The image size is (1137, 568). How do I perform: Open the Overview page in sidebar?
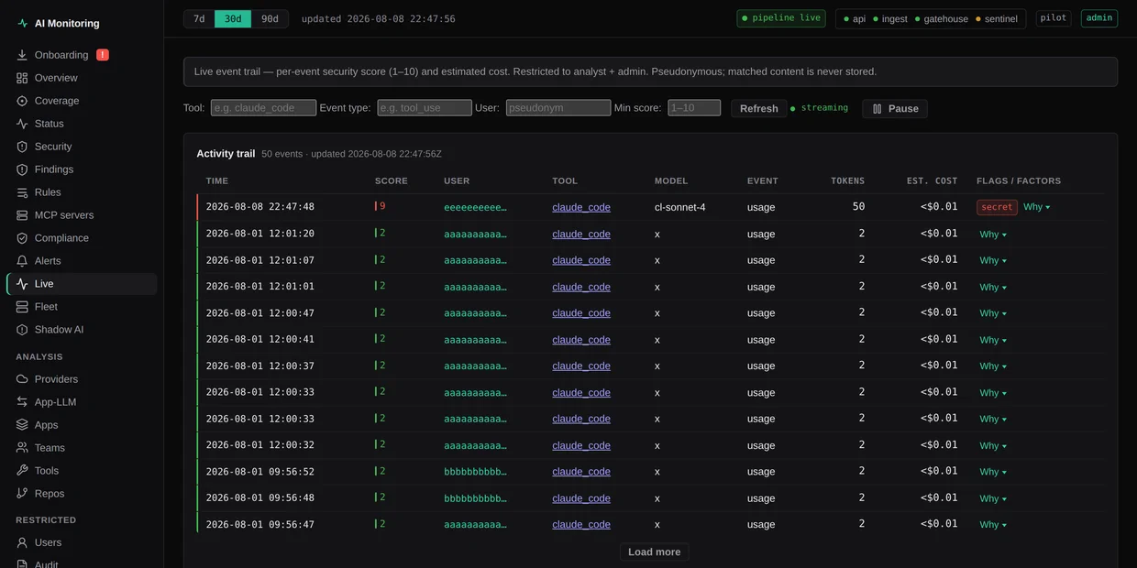[82, 78]
